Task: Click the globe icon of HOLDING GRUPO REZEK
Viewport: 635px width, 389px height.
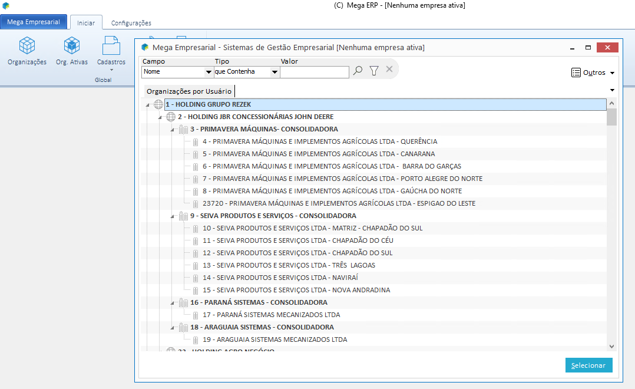Action: point(158,104)
